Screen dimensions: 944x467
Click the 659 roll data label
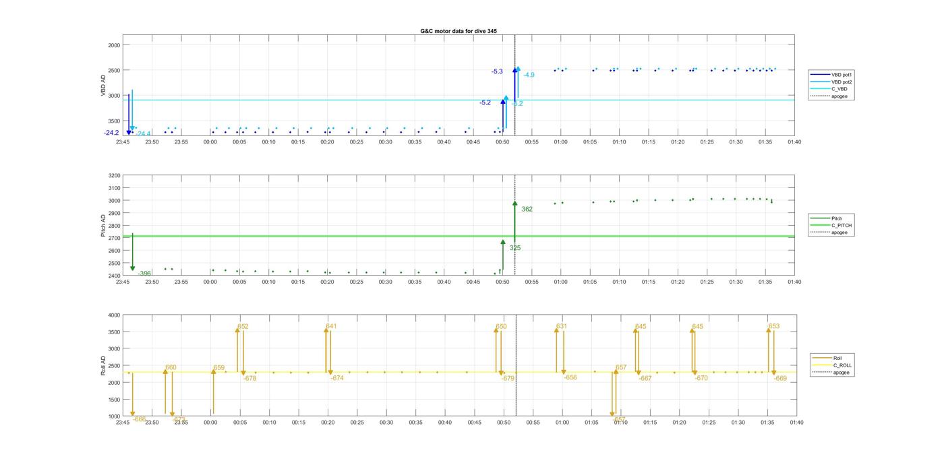point(219,368)
